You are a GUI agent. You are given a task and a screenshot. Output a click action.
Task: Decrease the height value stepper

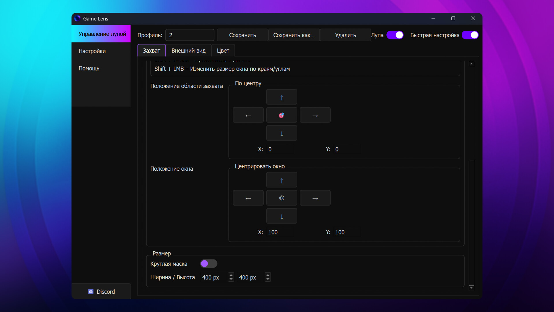(x=267, y=279)
